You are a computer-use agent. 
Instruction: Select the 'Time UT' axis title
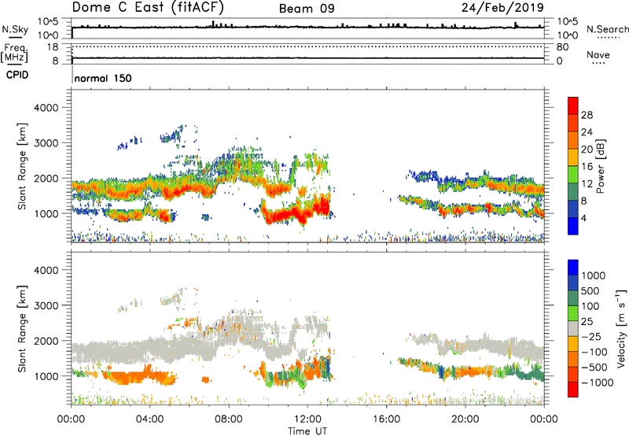307,431
